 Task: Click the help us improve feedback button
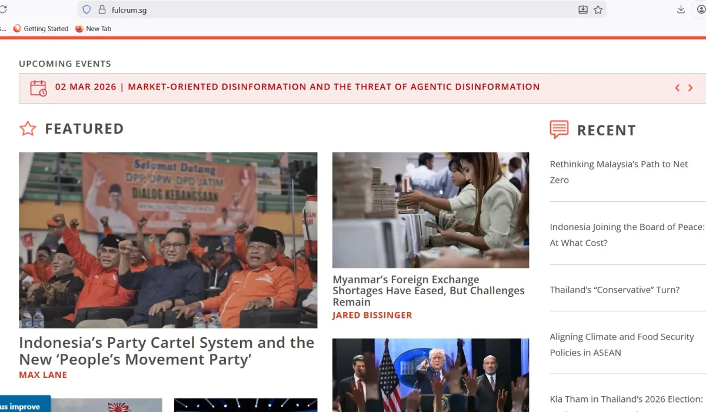[24, 406]
